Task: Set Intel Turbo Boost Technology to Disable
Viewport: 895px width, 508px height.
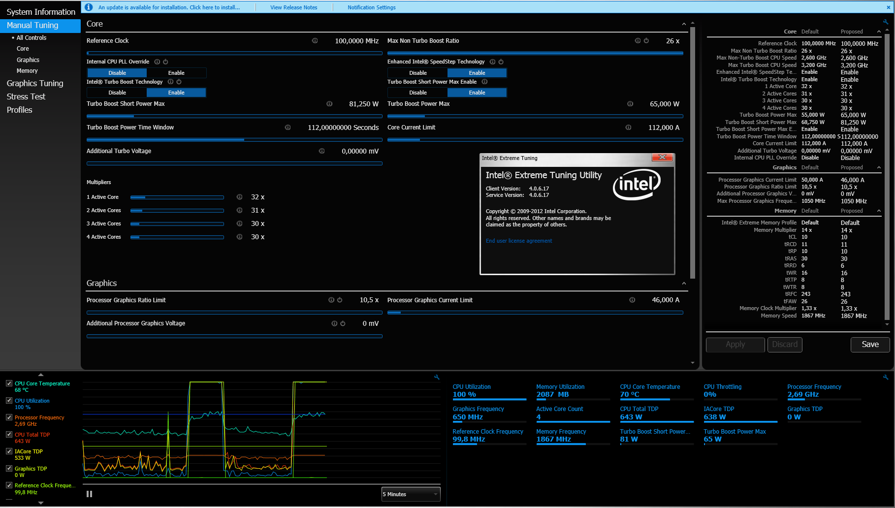Action: coord(117,93)
